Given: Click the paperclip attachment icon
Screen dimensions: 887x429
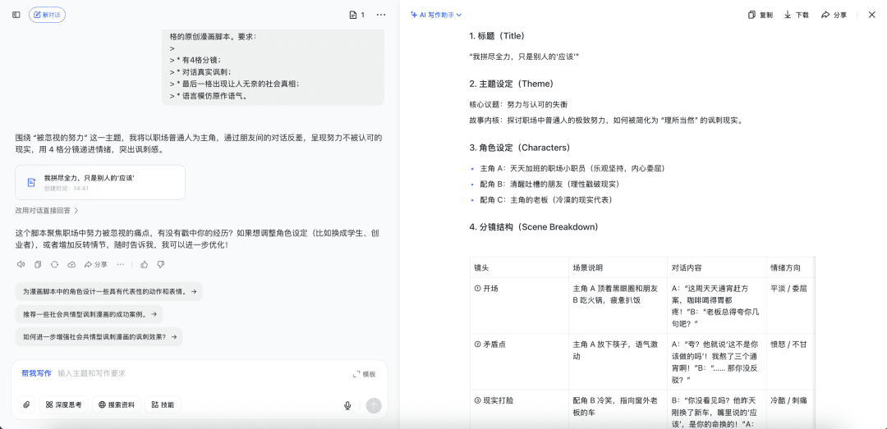Looking at the screenshot, I should [x=27, y=405].
